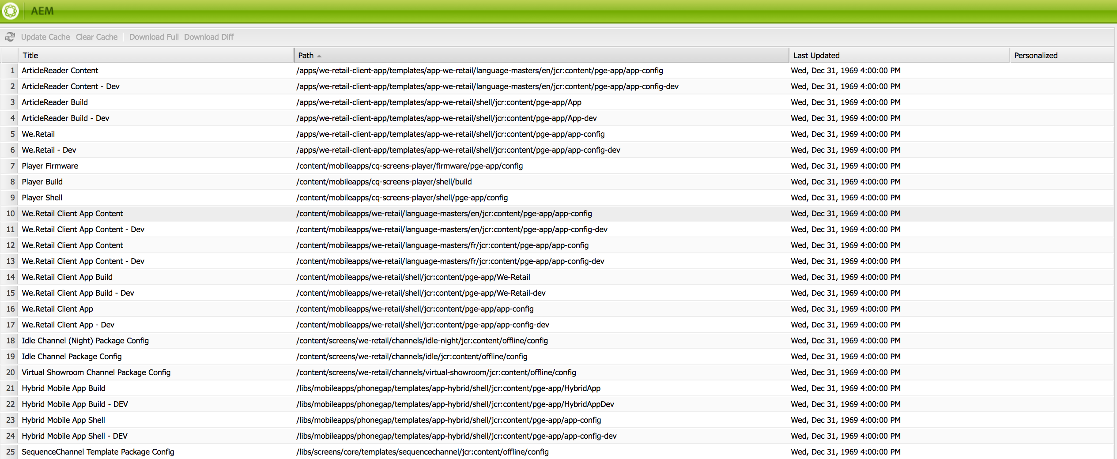
Task: Select the We.Retail Client App Build title
Action: coord(67,277)
